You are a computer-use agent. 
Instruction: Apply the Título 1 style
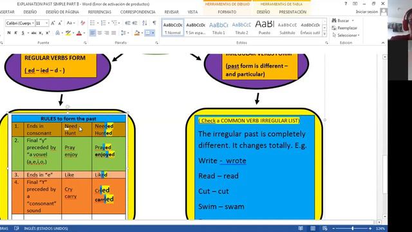tap(219, 28)
